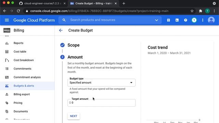The height and width of the screenshot is (123, 219).
Task: Open the Pricing page
Action: tap(18, 103)
